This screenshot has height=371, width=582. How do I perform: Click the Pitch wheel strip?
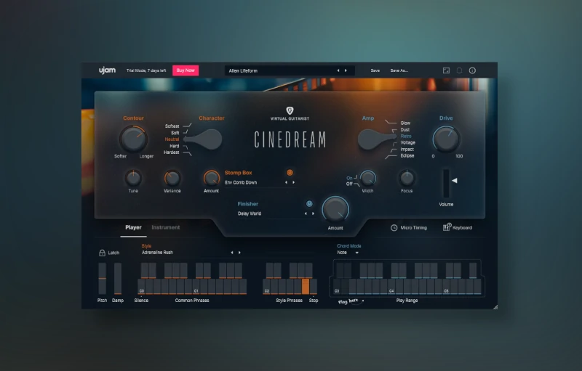coord(102,279)
